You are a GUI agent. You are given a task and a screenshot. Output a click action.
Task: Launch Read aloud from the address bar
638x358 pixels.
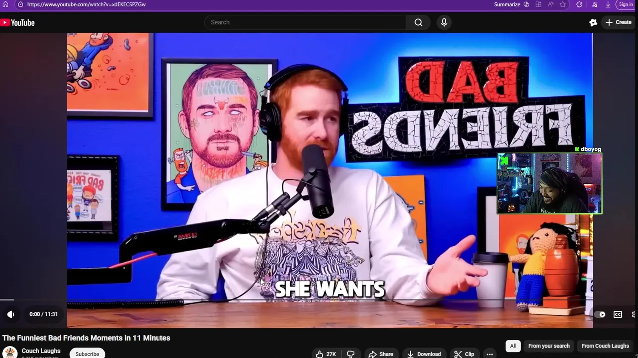pos(550,4)
